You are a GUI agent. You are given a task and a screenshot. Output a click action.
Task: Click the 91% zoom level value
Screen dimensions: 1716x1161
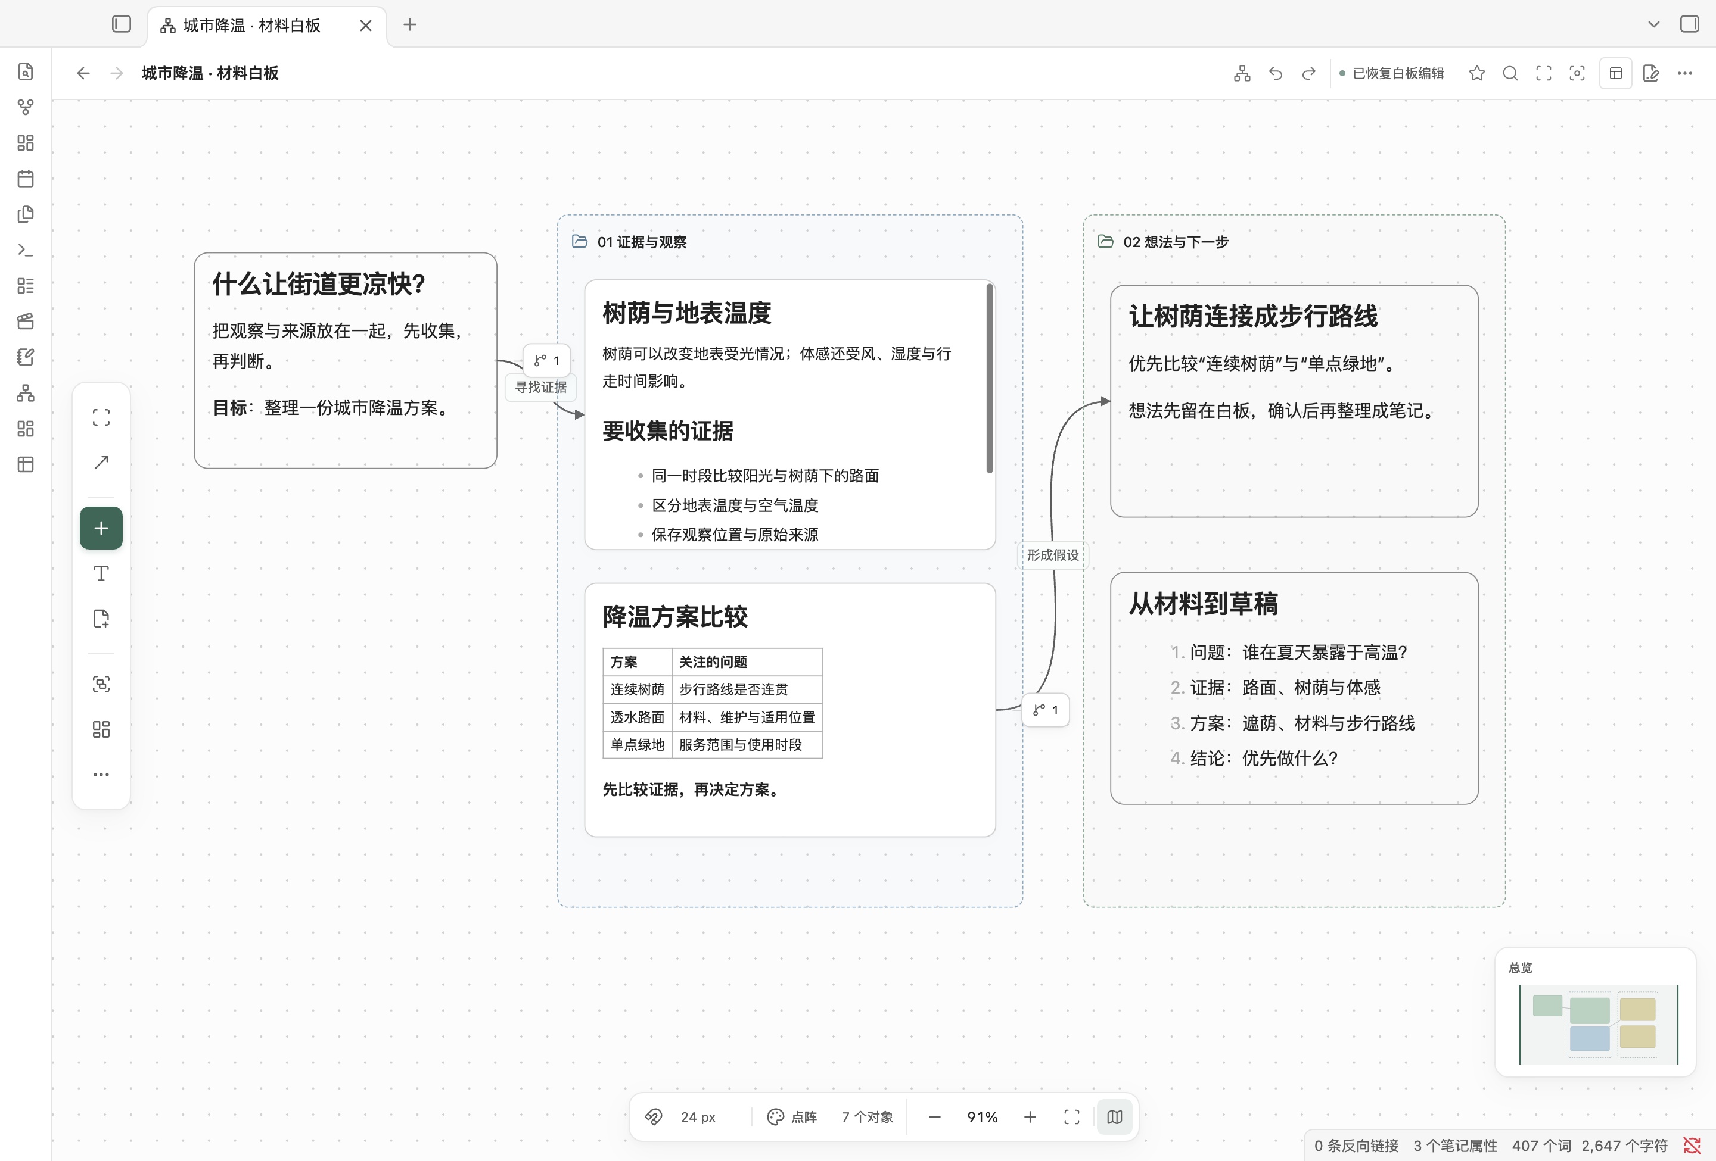(983, 1117)
